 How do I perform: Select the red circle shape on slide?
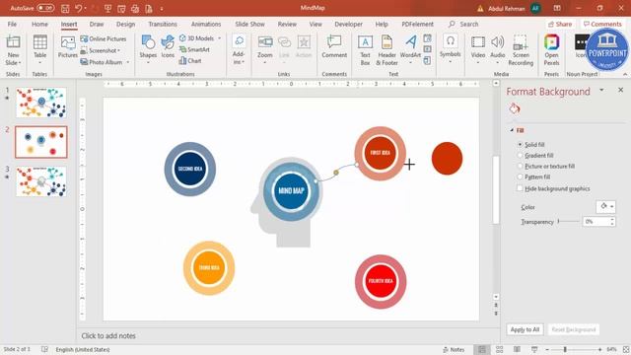[447, 158]
